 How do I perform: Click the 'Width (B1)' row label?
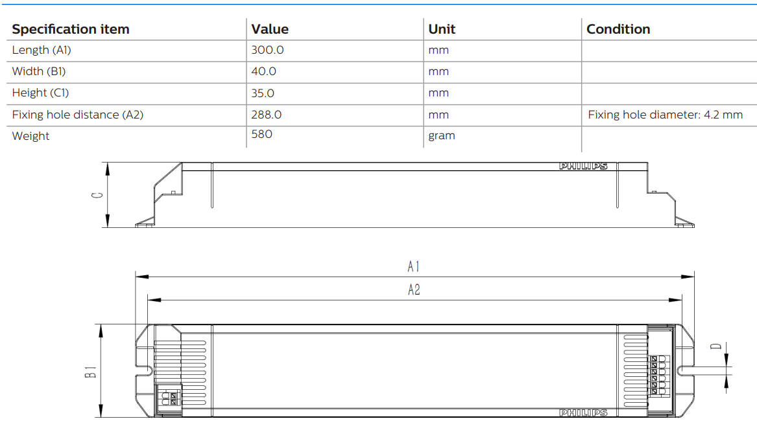[39, 71]
